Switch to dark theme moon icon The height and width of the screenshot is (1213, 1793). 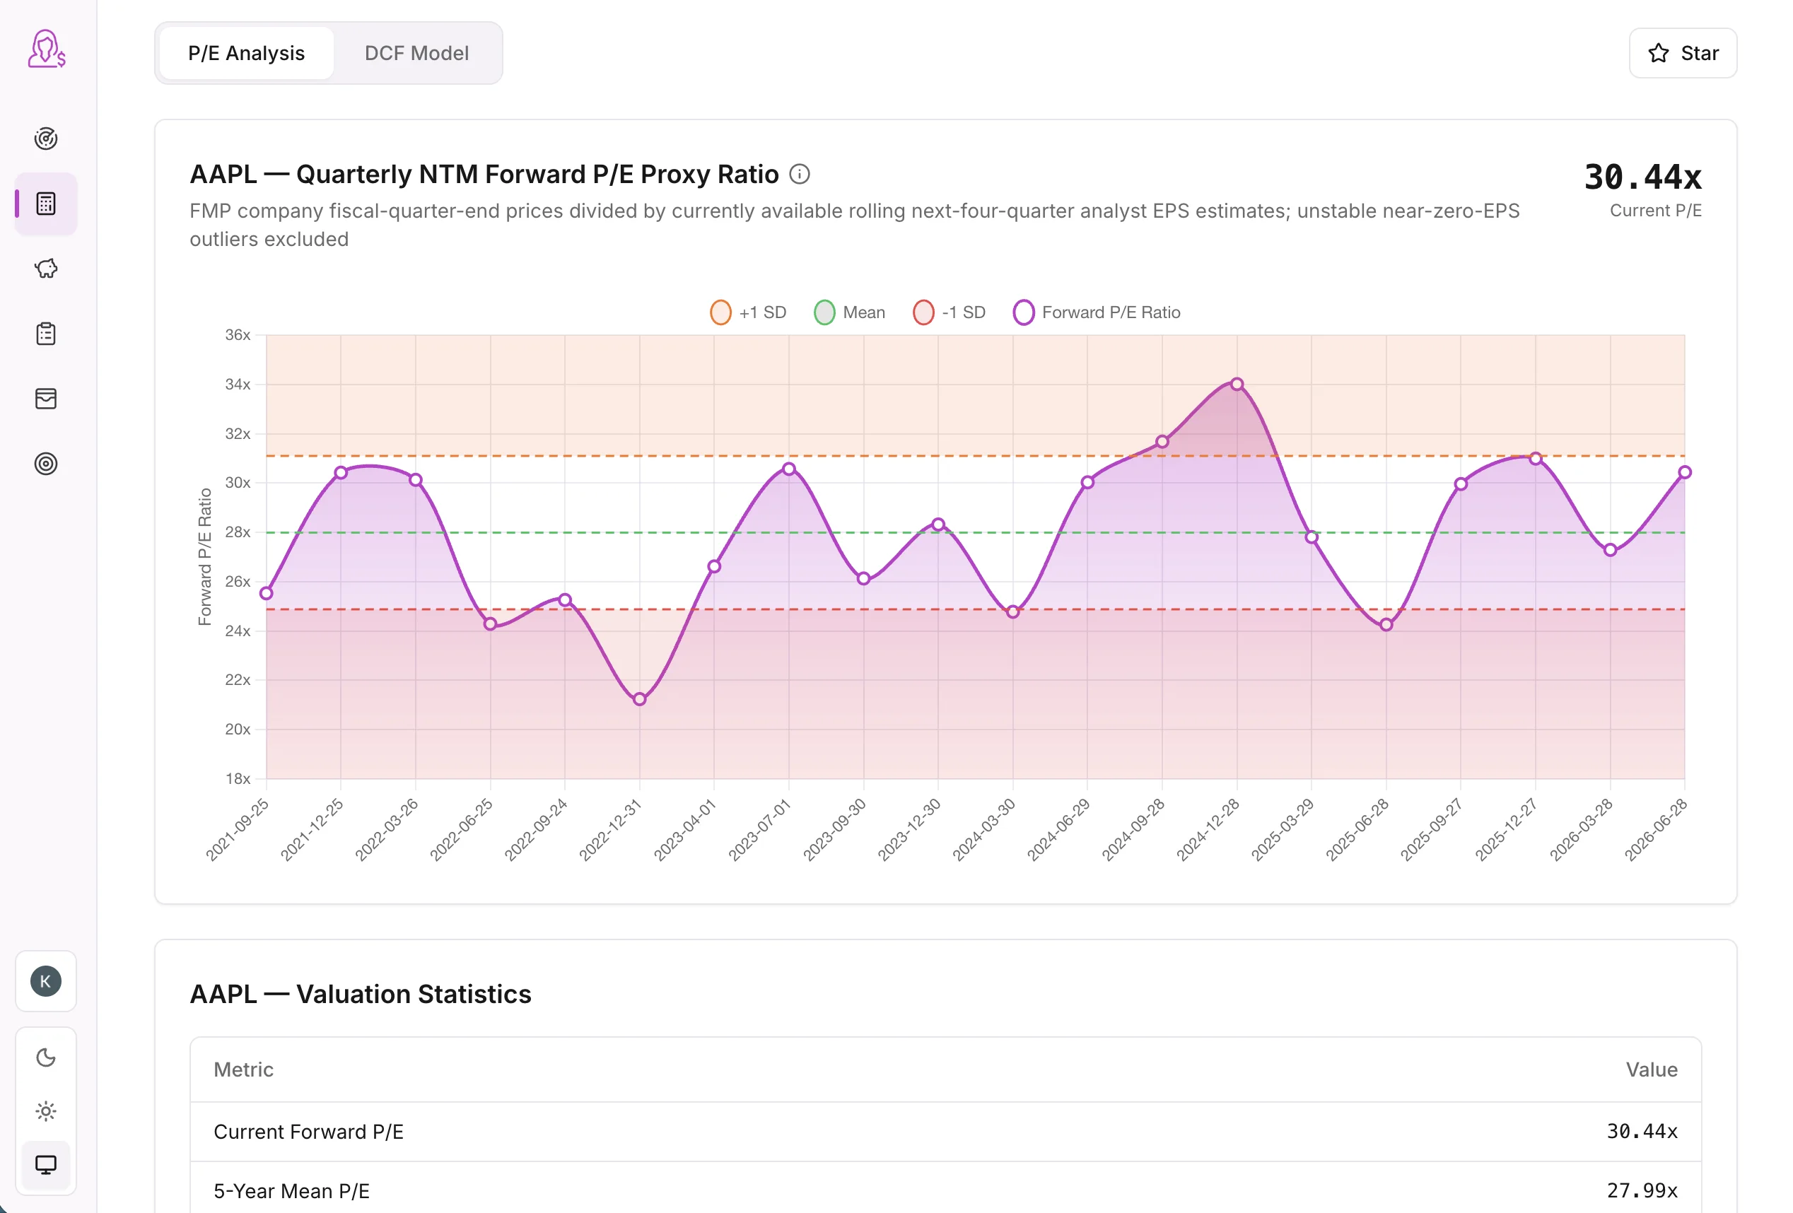(46, 1057)
